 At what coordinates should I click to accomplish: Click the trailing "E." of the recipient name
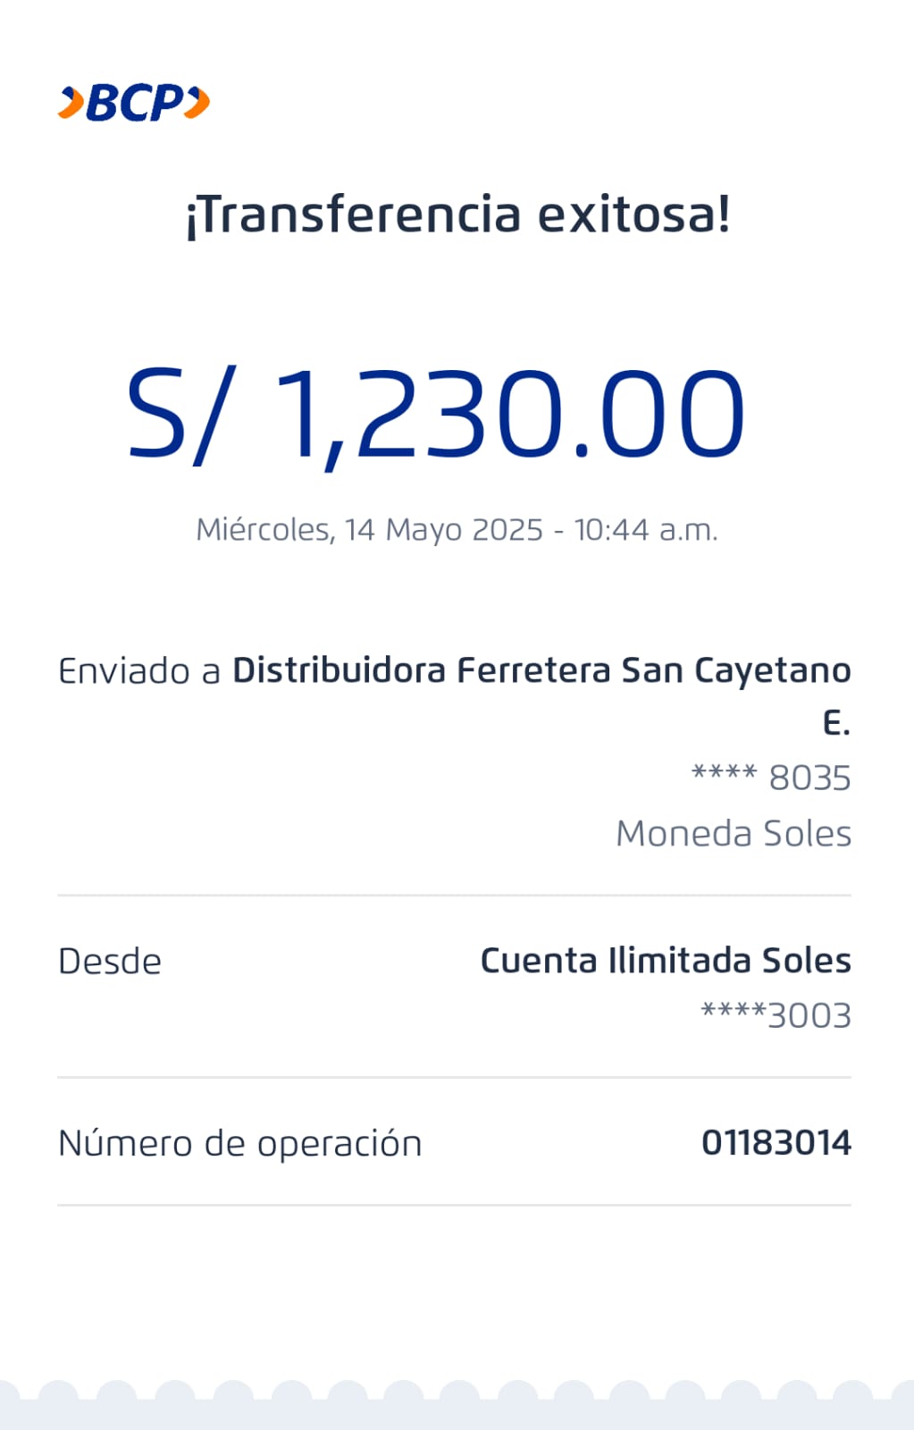click(836, 723)
